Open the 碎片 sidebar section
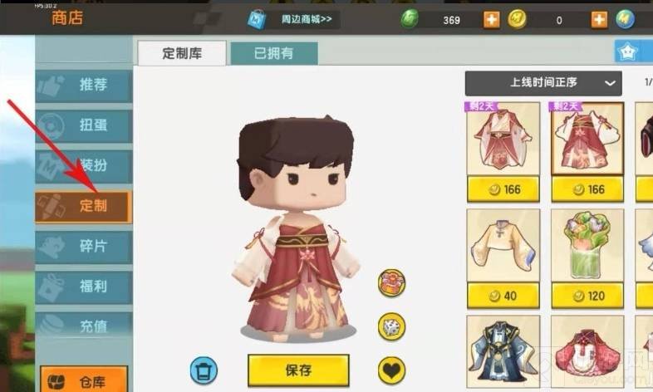The image size is (653, 392). [x=84, y=247]
